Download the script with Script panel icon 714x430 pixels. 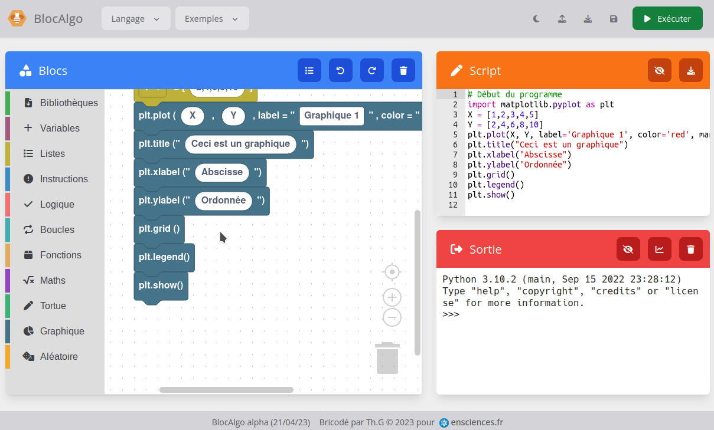pos(690,71)
